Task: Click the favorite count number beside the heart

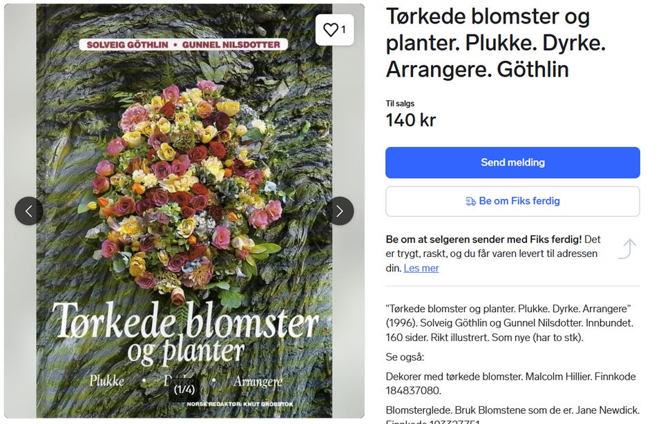Action: 343,30
